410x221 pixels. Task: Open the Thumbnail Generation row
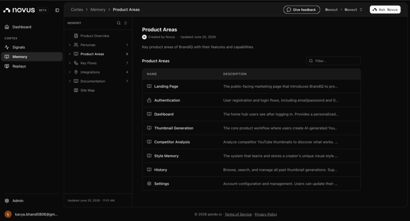tap(251, 128)
